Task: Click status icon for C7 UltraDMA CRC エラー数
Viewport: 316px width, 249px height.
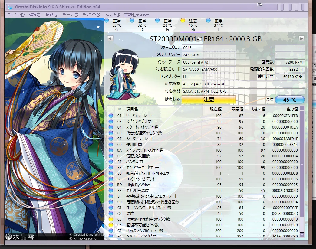Action: pyautogui.click(x=111, y=231)
